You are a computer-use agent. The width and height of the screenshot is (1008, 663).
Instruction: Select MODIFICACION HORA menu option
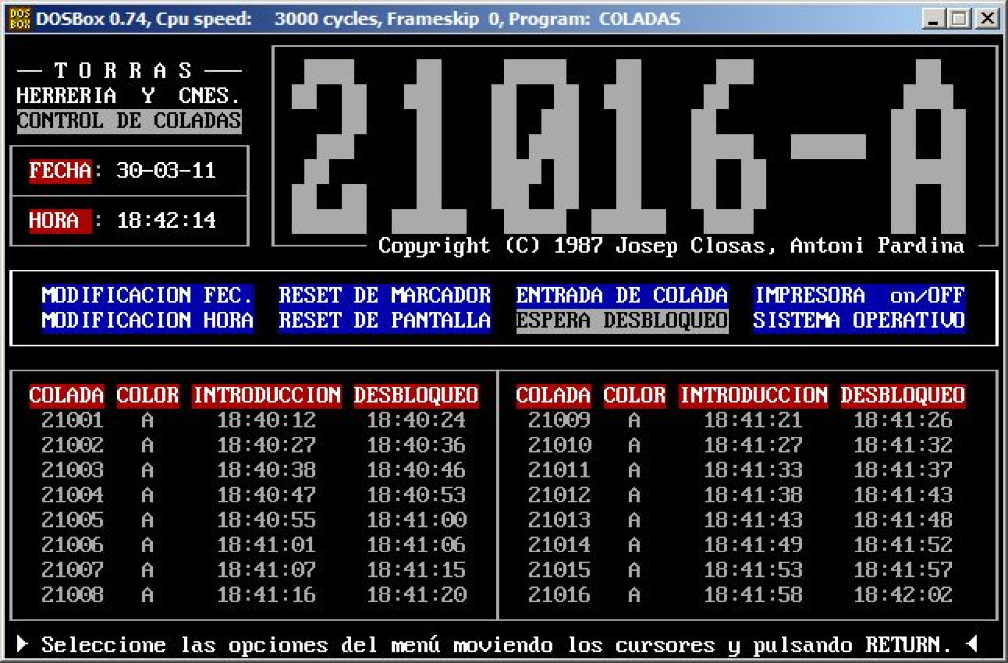(148, 320)
